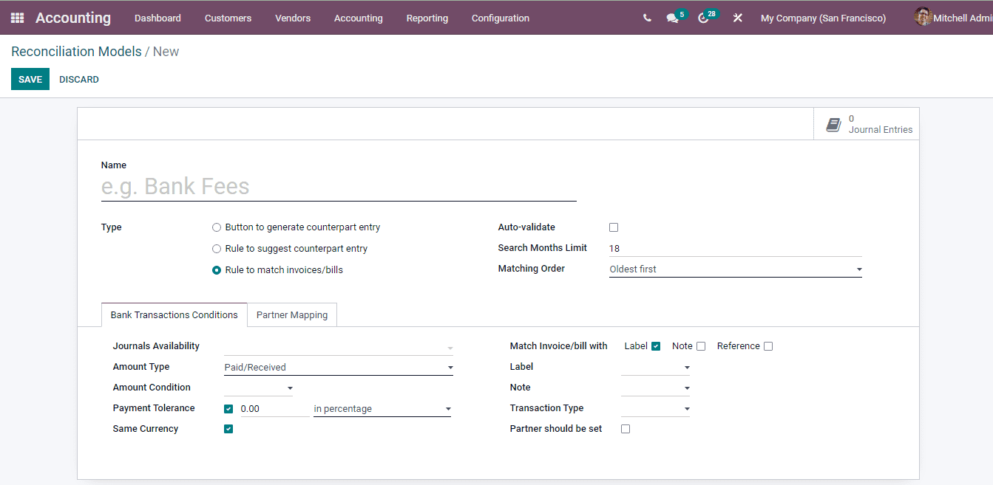Click the Mitchell Admin profile avatar

pos(923,17)
